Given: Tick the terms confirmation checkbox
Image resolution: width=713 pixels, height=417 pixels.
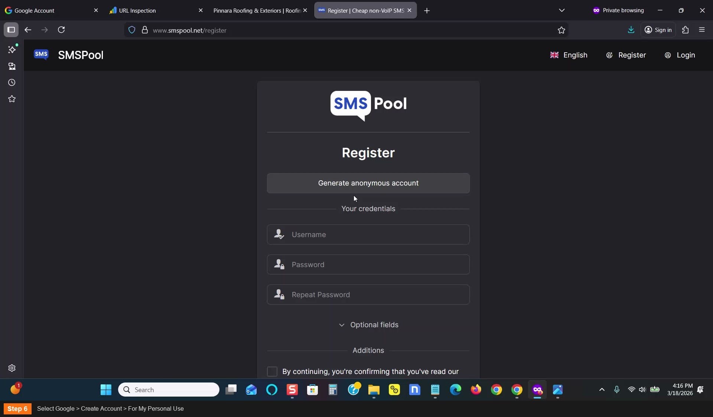Looking at the screenshot, I should [272, 371].
